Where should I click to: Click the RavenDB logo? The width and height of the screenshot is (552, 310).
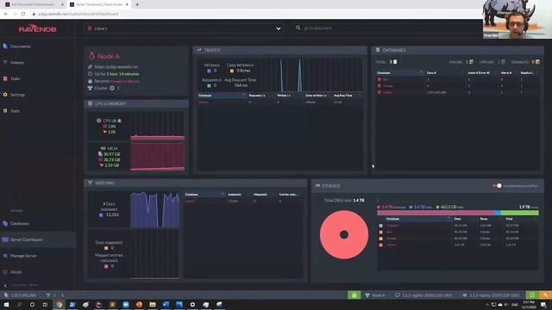click(x=38, y=29)
